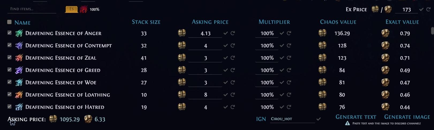Click the red monster 100% filter icon
Viewport: 434px width, 130px height.
point(84,9)
